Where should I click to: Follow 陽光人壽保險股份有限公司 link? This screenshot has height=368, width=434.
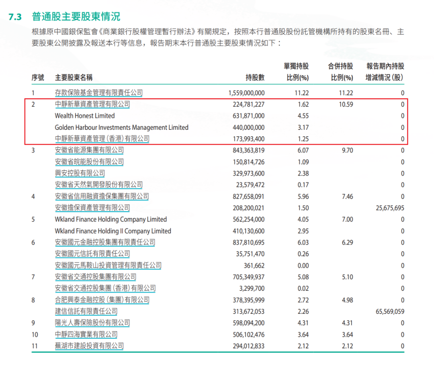[x=92, y=323]
